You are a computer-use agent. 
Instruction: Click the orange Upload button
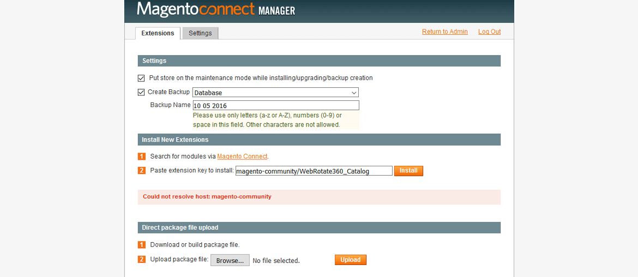[350, 260]
